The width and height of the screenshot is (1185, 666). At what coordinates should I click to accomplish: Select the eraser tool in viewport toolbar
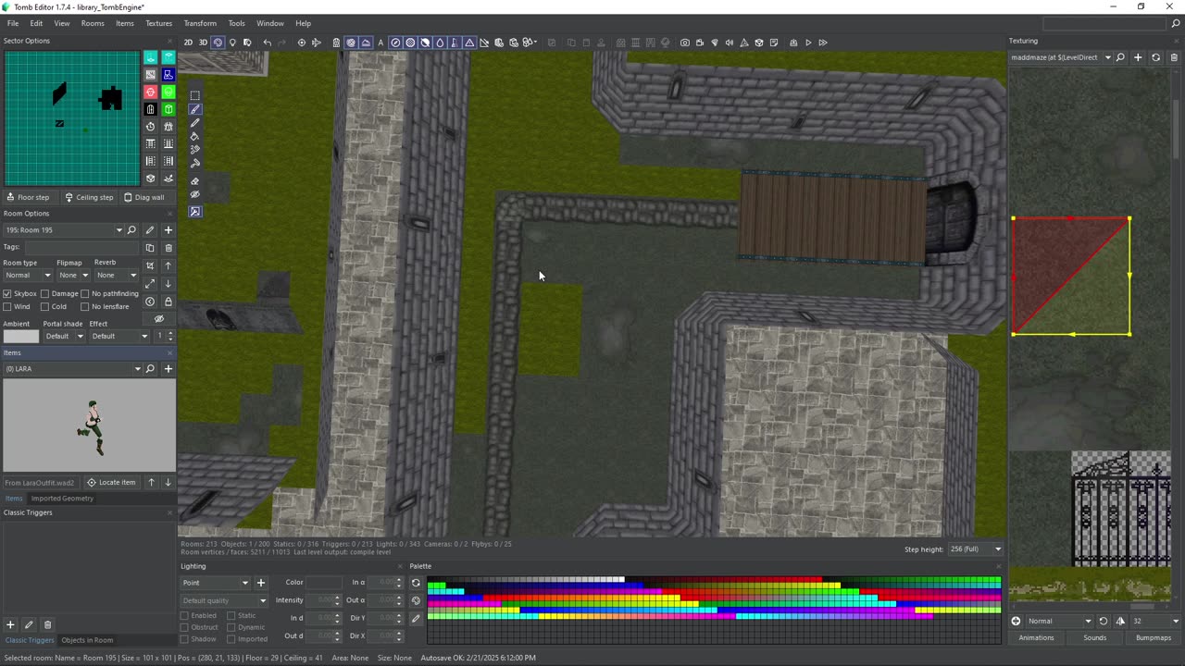click(x=194, y=180)
